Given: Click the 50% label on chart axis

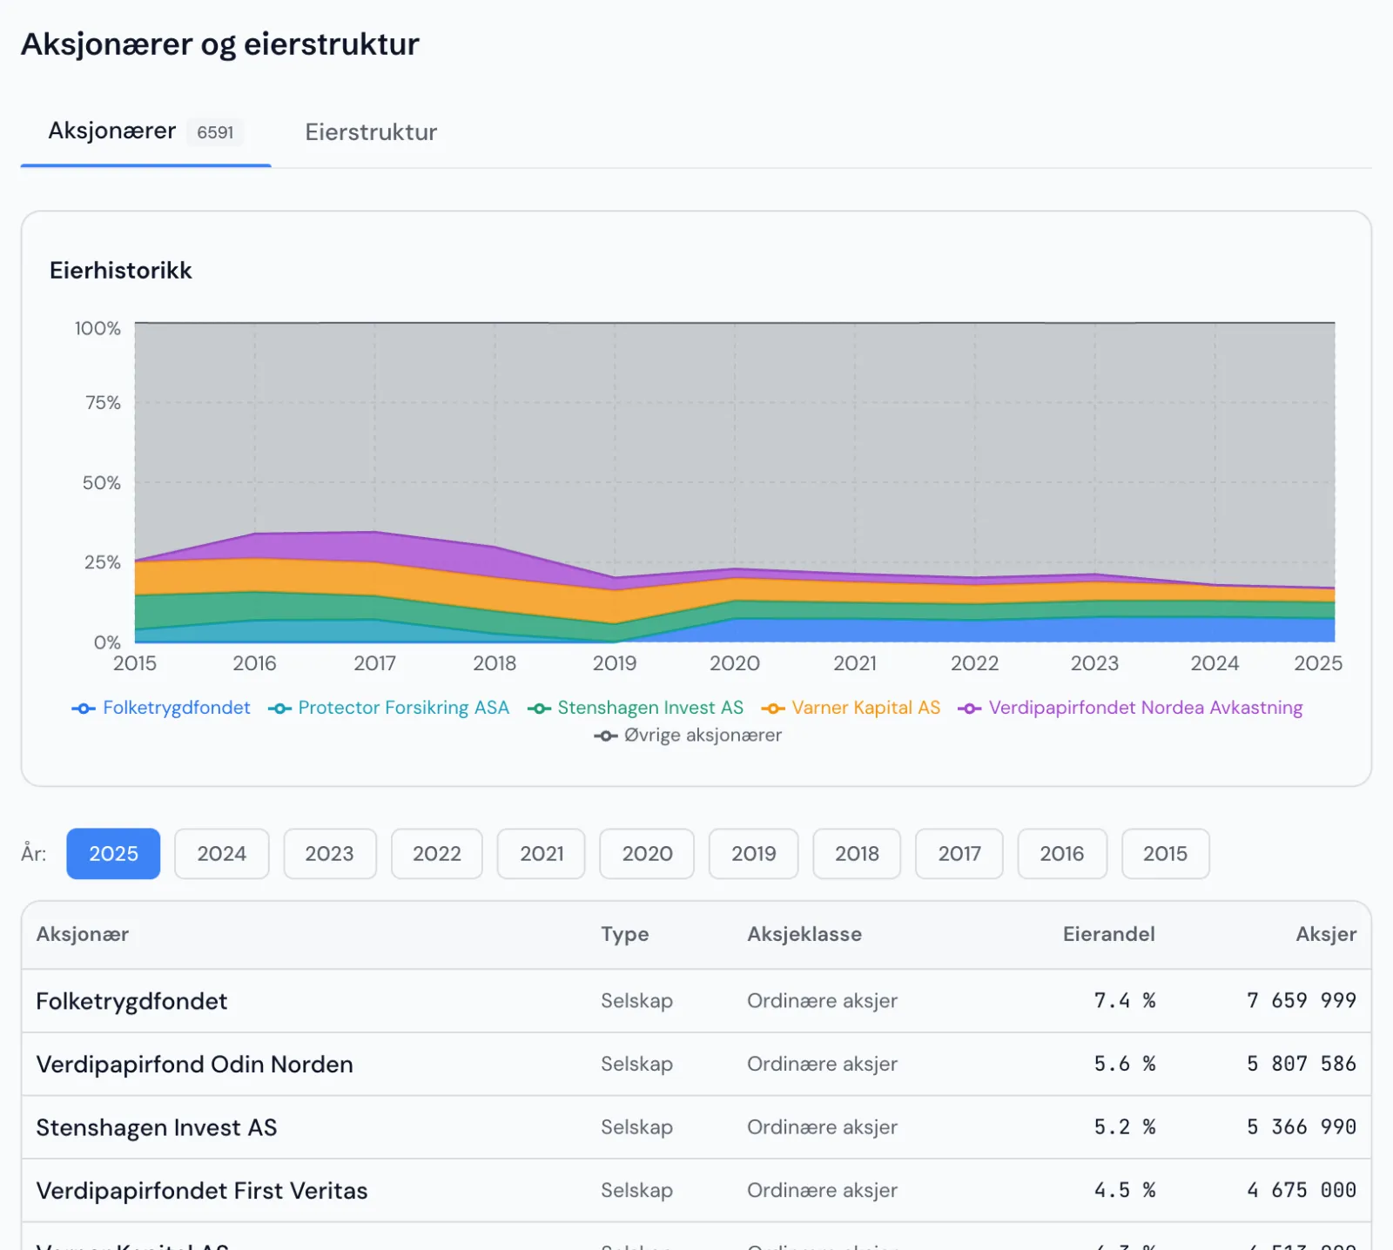Looking at the screenshot, I should tap(102, 483).
